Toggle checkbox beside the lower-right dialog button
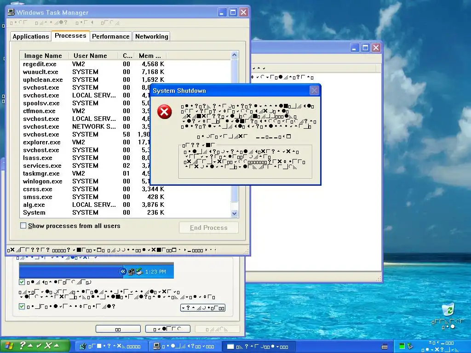This screenshot has width=471, height=353. 22,306
